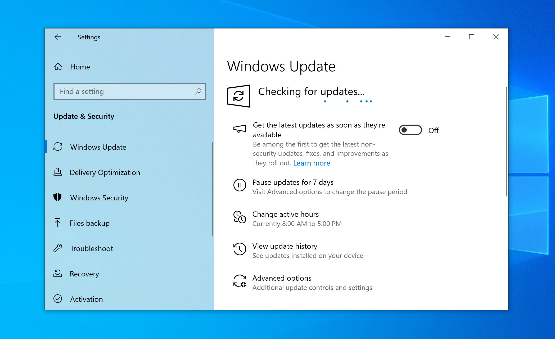Click the large update status refresh icon

tap(239, 96)
